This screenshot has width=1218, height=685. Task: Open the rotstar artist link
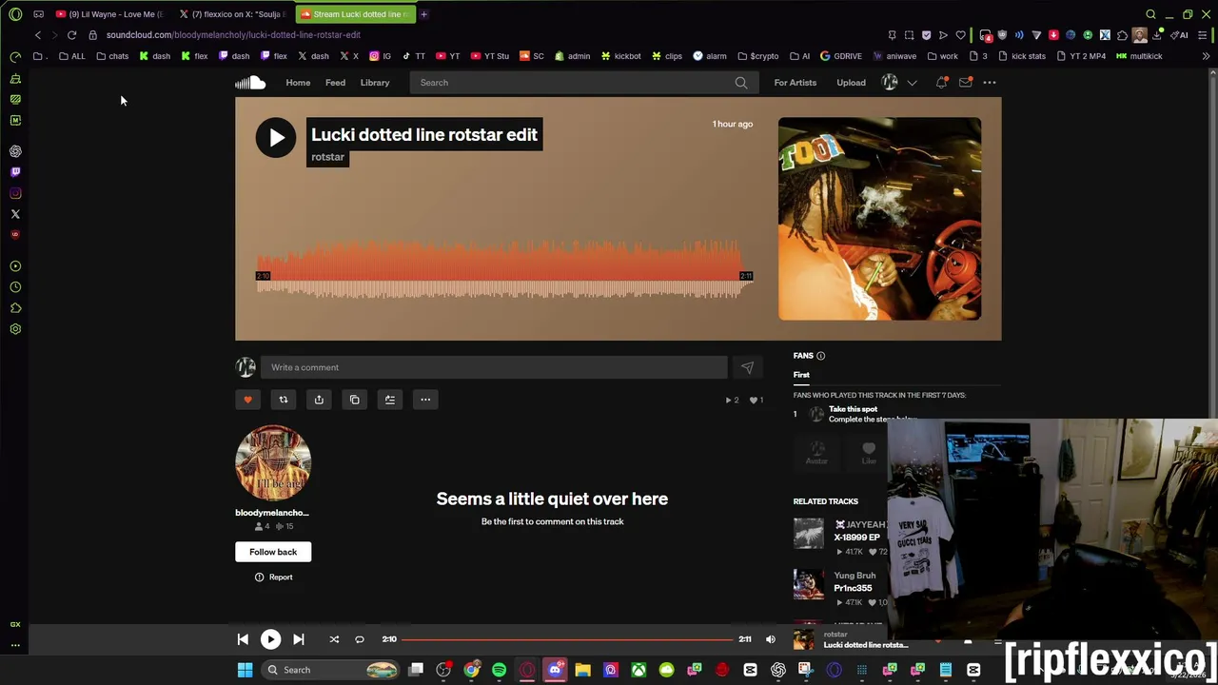click(x=327, y=157)
